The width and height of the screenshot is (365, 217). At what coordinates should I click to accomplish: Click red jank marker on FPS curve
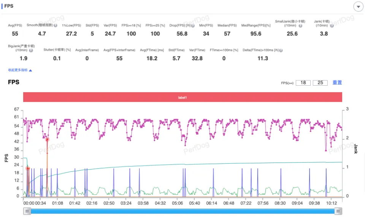click(x=47, y=140)
